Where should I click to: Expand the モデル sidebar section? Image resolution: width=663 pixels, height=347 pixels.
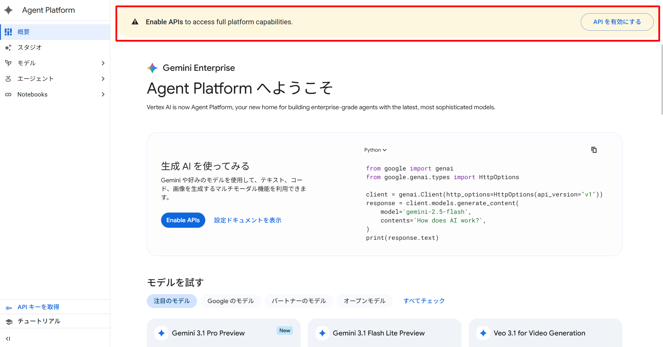pos(103,63)
